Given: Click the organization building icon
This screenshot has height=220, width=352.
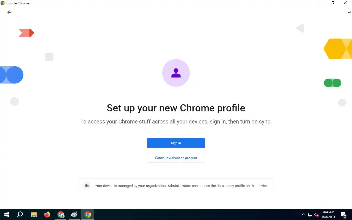Looking at the screenshot, I should tap(87, 186).
